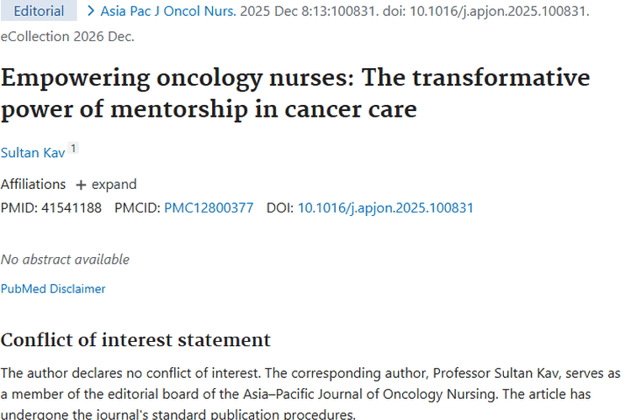This screenshot has width=631, height=420.
Task: Click the PMCID label text
Action: click(137, 207)
